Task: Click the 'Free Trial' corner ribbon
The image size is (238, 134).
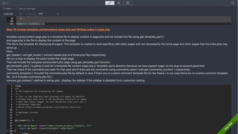Action: coord(228,126)
